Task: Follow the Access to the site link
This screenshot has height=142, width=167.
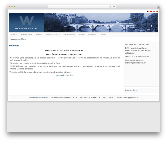Action: tap(65, 75)
